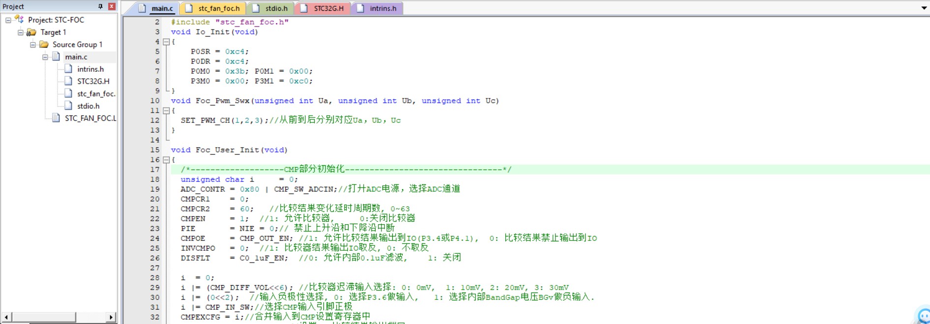Screen dimensions: 930x324
Task: Click the STC_FAN_FOC.L file icon in tree
Action: pos(56,118)
